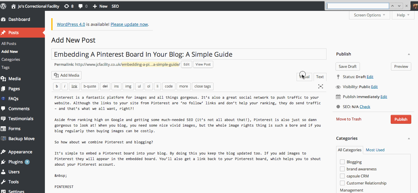Toggle the Blogging category checkbox
Image resolution: width=418 pixels, height=193 pixels.
click(x=342, y=162)
